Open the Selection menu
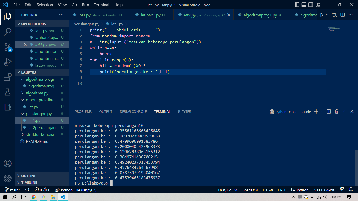 (45, 5)
